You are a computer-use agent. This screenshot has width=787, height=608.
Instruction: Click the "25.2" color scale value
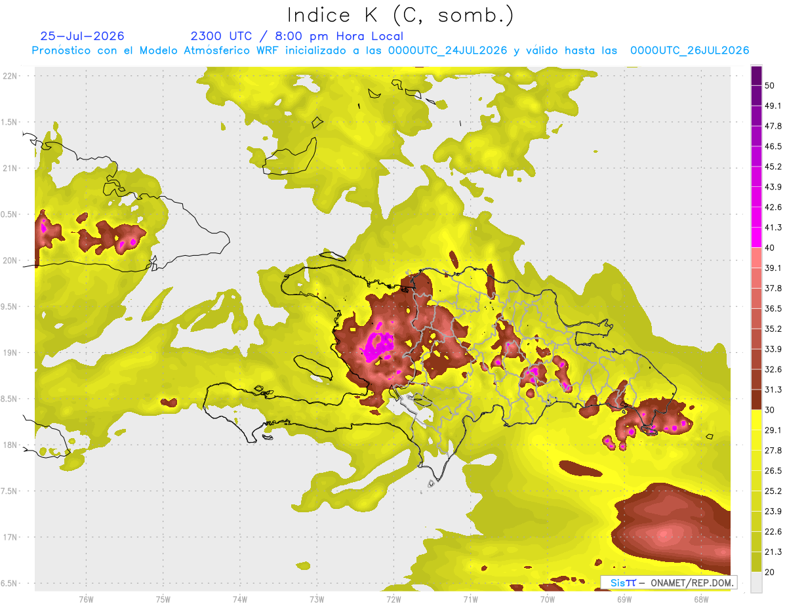click(x=773, y=491)
